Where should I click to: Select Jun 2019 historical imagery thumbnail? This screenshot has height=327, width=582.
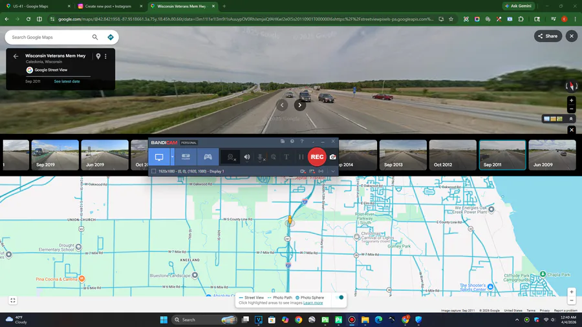[105, 155]
